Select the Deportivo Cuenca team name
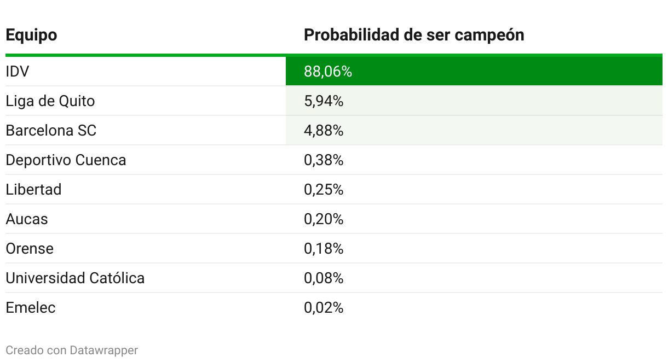The image size is (668, 363). pyautogui.click(x=66, y=160)
